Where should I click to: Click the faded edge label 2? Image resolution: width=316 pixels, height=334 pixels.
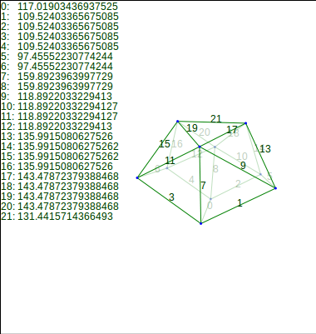(x=238, y=184)
